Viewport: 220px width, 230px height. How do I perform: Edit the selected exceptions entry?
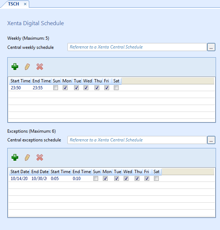27,157
